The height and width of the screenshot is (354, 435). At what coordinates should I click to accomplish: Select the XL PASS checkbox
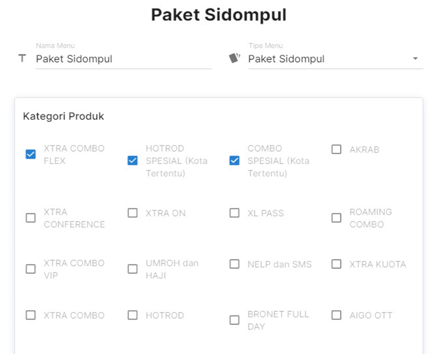(234, 213)
